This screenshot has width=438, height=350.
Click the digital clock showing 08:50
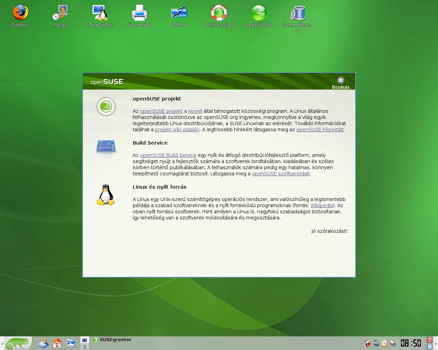(411, 343)
